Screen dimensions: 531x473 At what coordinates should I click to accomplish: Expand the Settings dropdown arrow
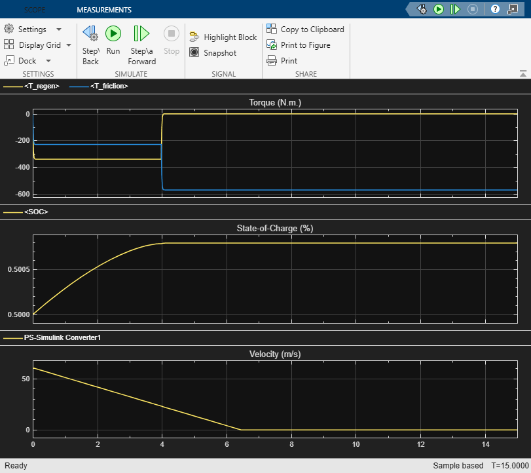coord(59,29)
